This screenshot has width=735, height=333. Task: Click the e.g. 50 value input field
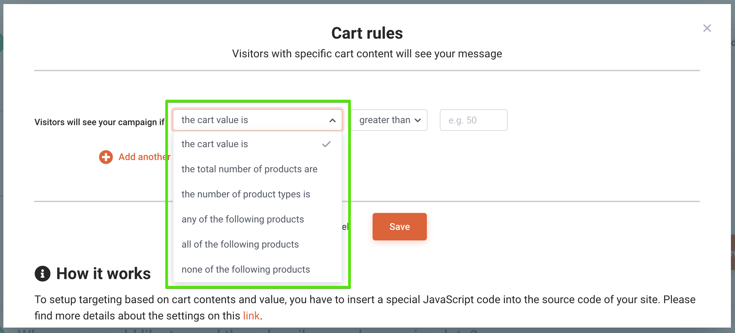(473, 120)
